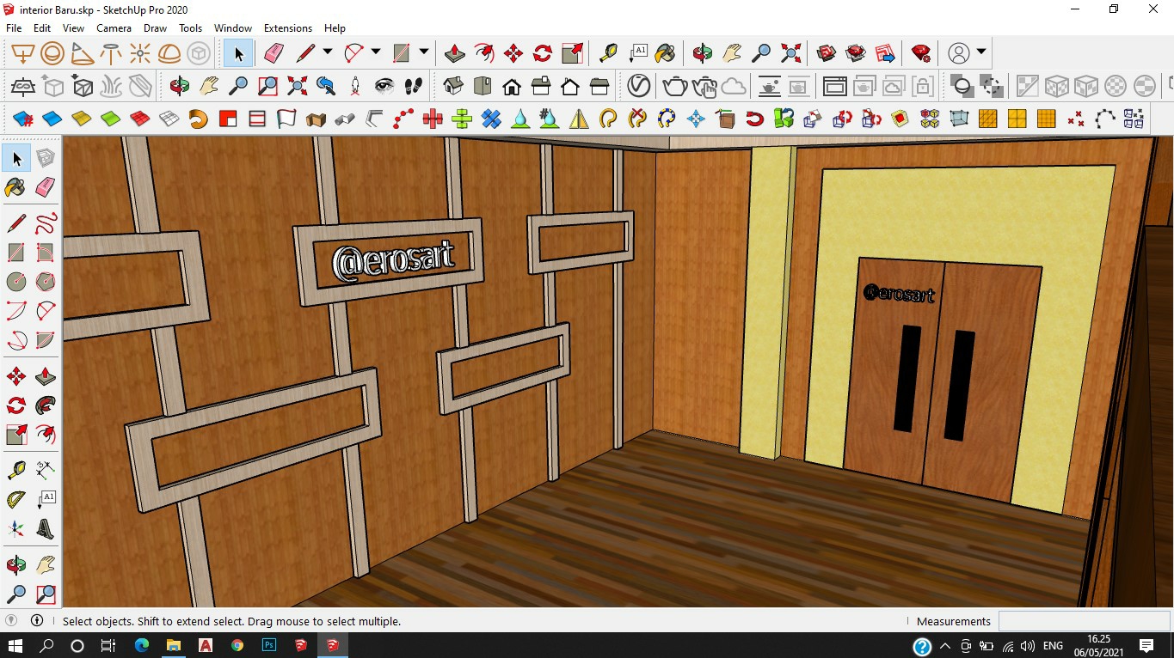Pick Circle tool in left toolbar
Image resolution: width=1174 pixels, height=658 pixels.
16,281
